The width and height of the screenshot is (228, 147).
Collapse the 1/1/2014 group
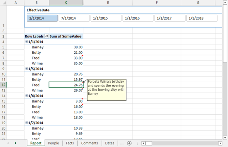(x=27, y=42)
